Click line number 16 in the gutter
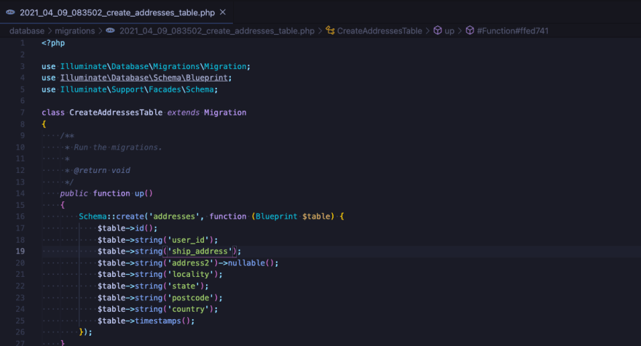Screen dimensions: 641x346 (20, 216)
